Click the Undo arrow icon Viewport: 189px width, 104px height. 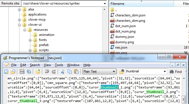(47, 71)
